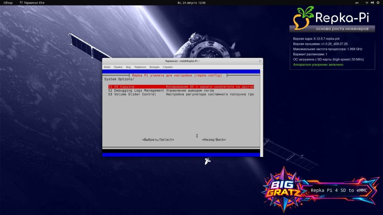383x215 pixels.
Task: Click the volume speaker icon
Action: click(372, 3)
